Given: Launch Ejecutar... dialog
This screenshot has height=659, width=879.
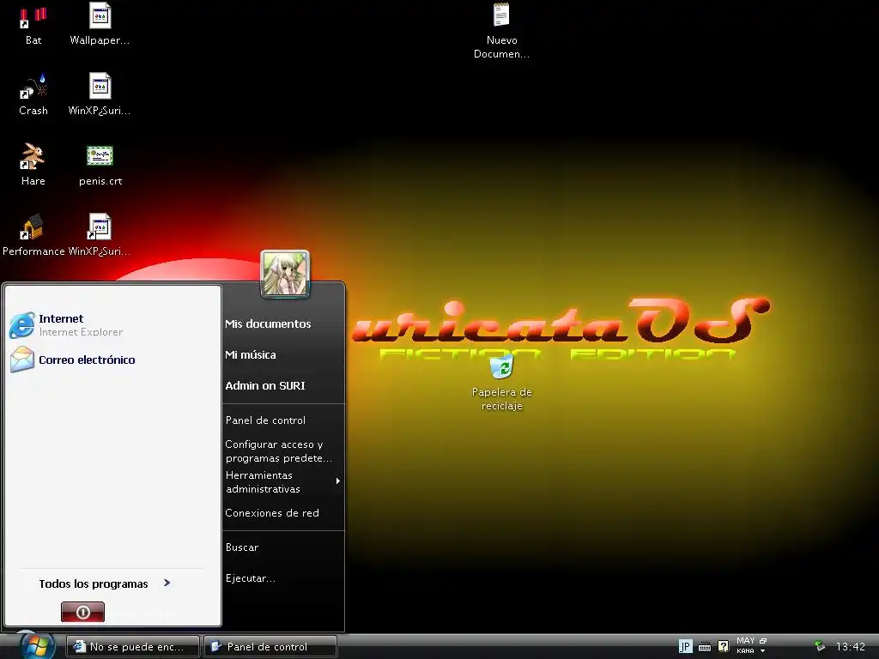Looking at the screenshot, I should tap(250, 578).
